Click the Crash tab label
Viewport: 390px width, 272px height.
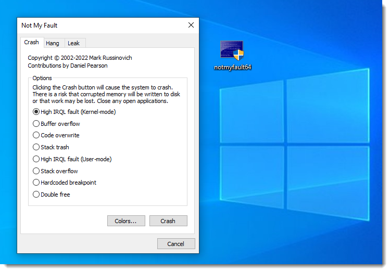(x=31, y=43)
